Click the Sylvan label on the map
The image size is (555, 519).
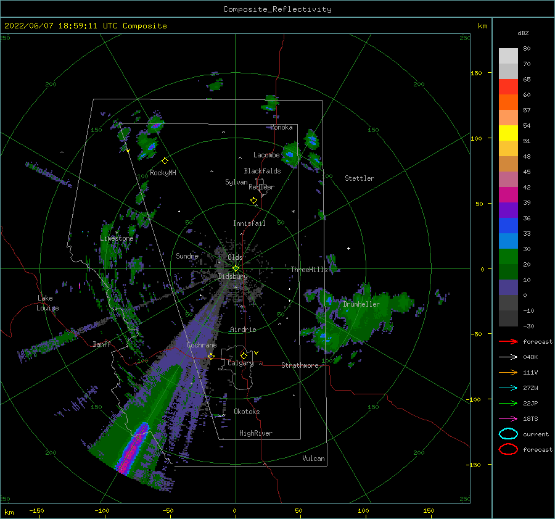pyautogui.click(x=236, y=182)
